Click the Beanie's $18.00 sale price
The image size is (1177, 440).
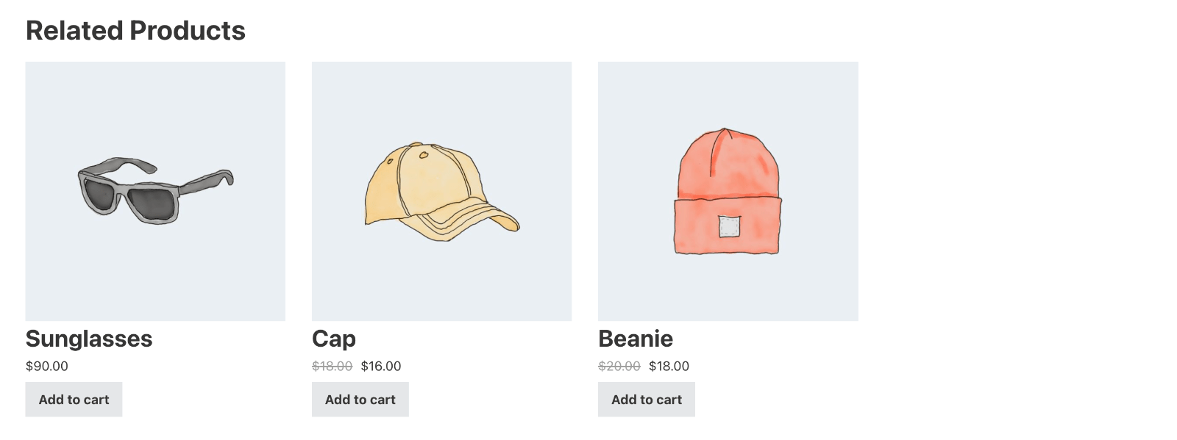pyautogui.click(x=669, y=366)
